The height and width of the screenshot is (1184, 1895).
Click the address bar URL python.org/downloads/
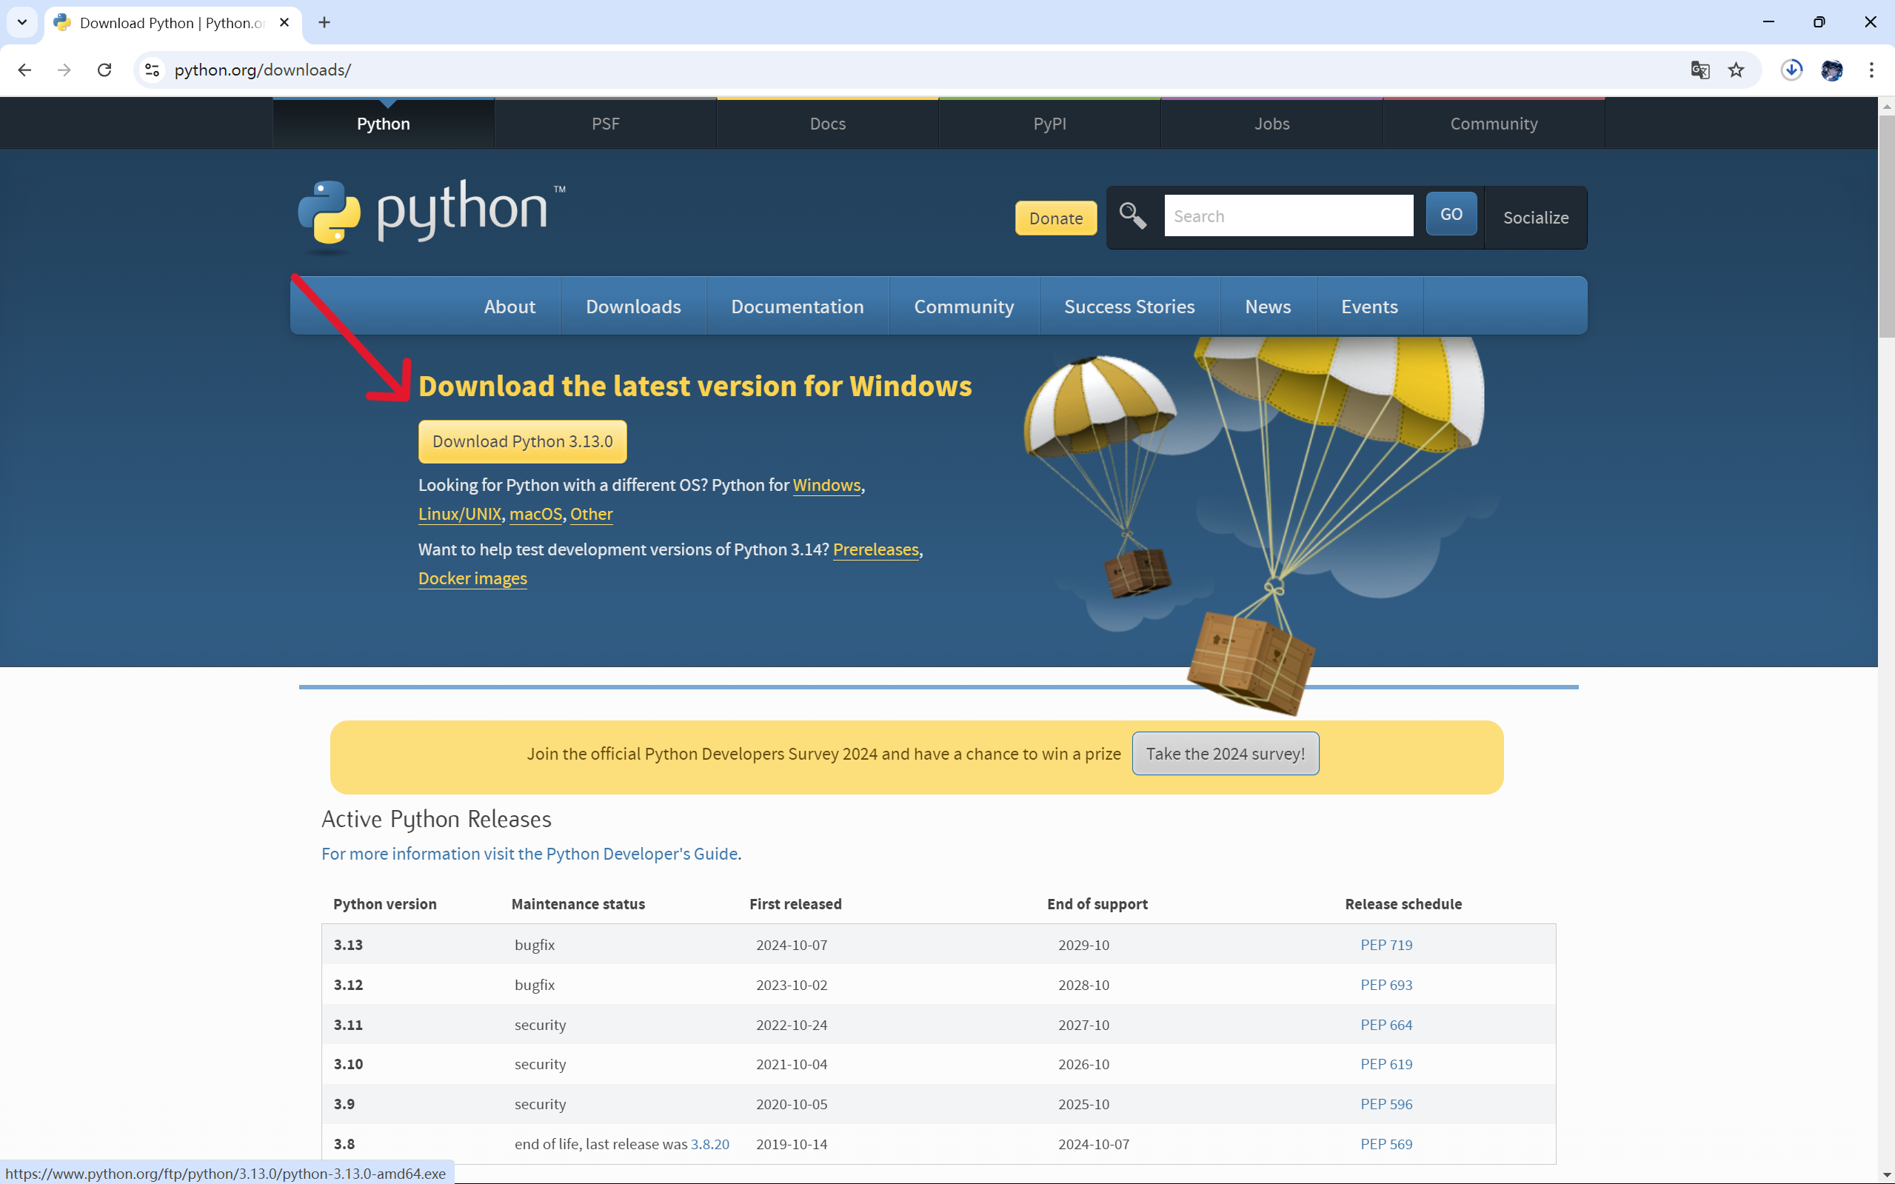coord(262,70)
